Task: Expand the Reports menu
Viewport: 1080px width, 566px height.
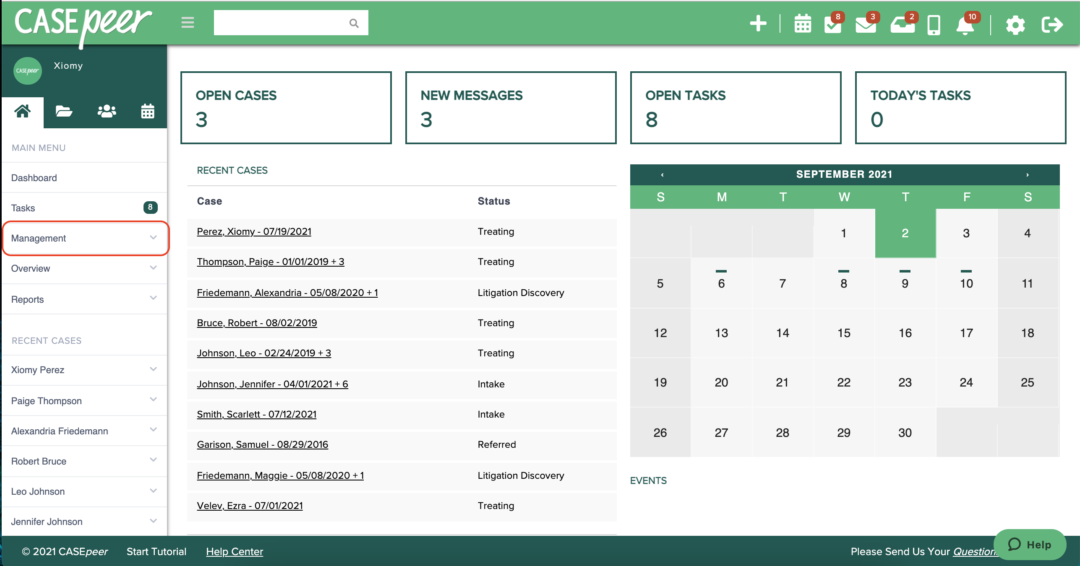Action: [x=84, y=299]
